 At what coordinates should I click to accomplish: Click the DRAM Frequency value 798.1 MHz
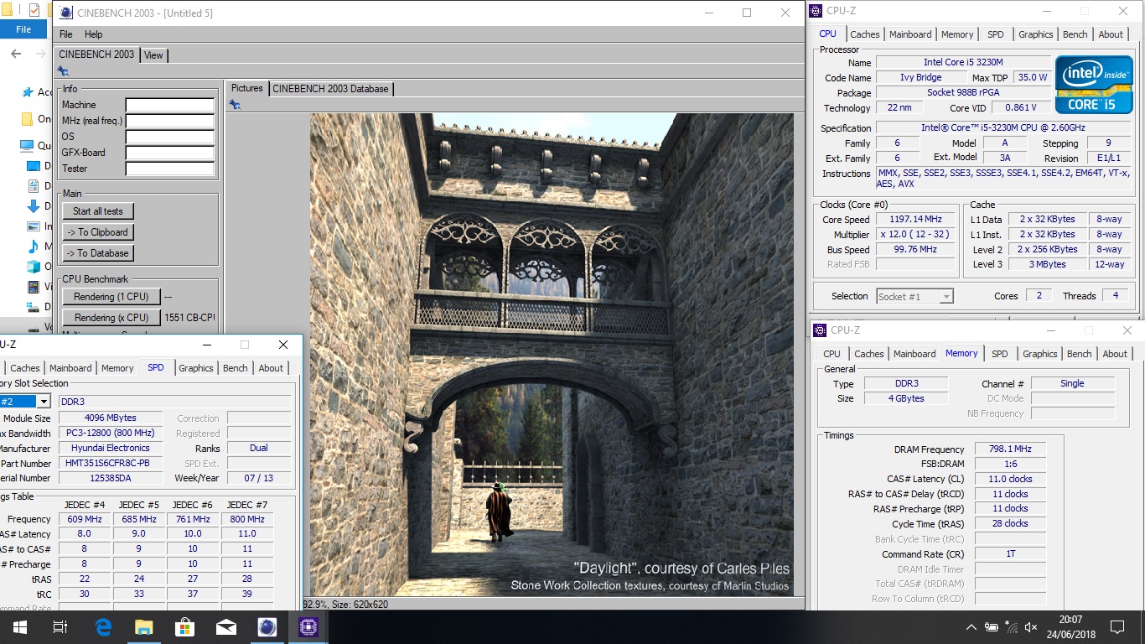tap(1010, 449)
